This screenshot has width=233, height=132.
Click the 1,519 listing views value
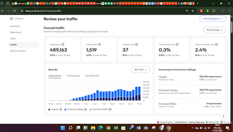point(91,50)
